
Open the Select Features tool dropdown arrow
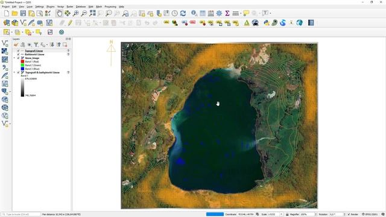pyautogui.click(x=11, y=32)
